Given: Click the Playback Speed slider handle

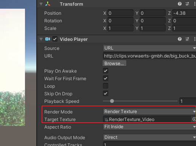Looking at the screenshot, I should [x=112, y=101].
